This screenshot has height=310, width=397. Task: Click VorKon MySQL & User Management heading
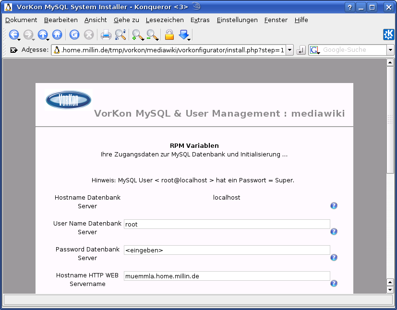[219, 113]
